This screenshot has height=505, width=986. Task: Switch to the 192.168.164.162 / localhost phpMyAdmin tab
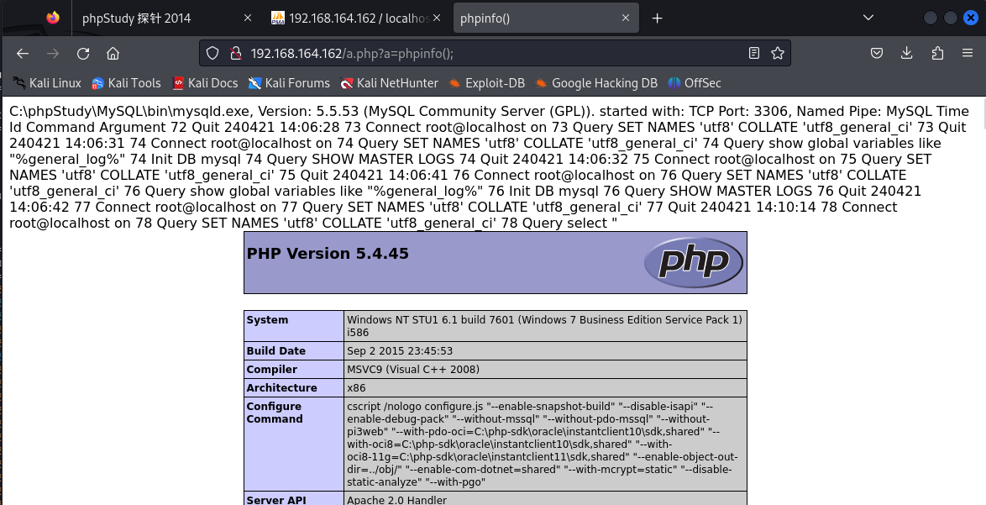point(357,18)
